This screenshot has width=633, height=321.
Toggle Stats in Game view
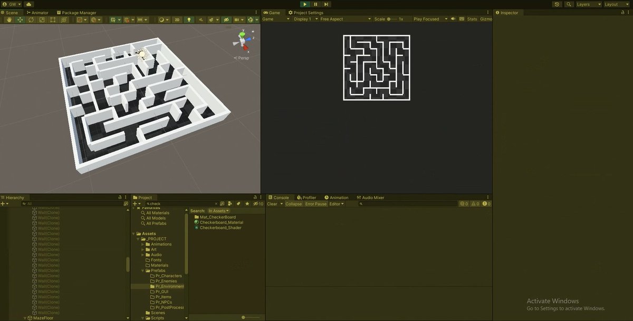tap(472, 19)
